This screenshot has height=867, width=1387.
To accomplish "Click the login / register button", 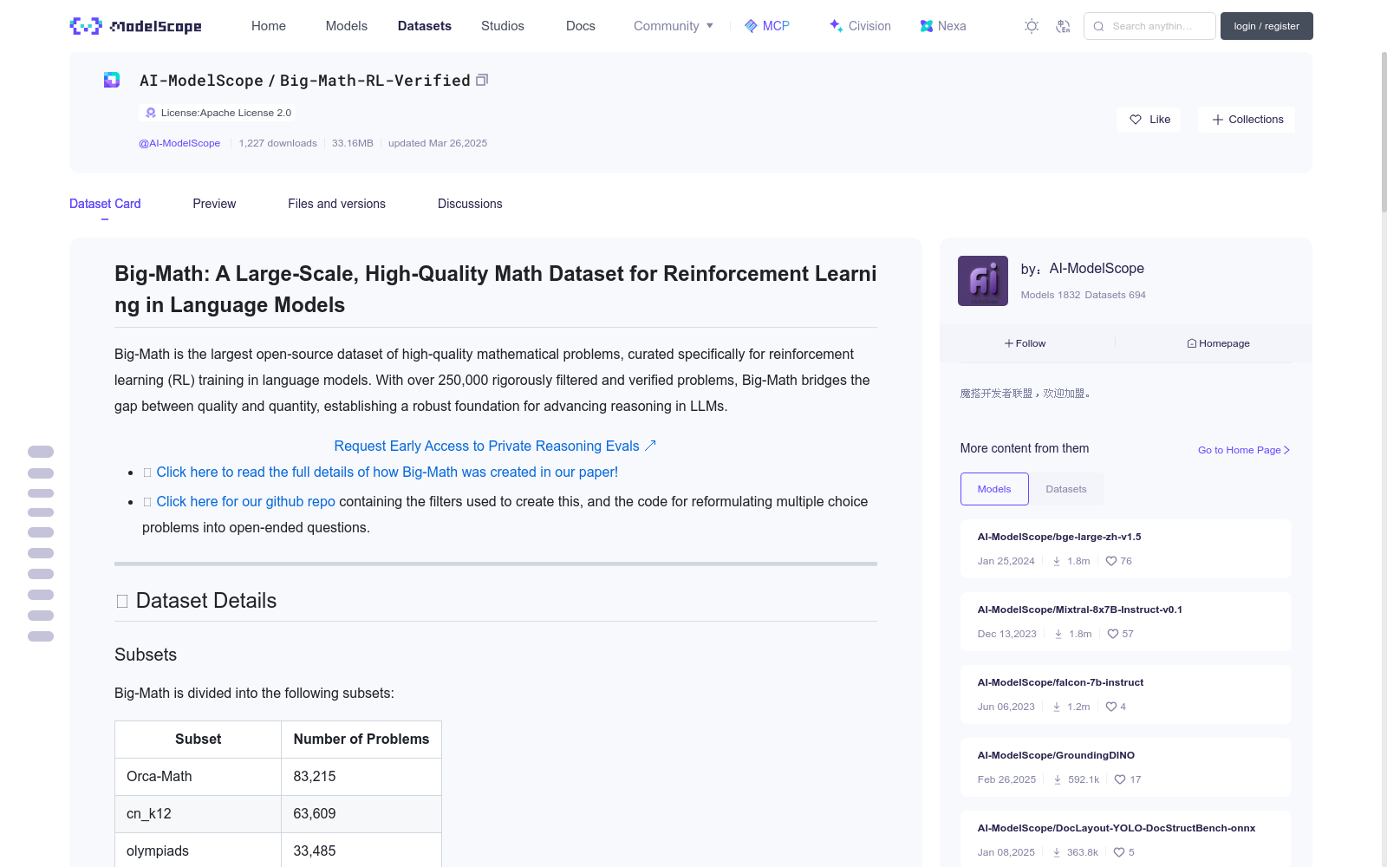I will [x=1267, y=26].
